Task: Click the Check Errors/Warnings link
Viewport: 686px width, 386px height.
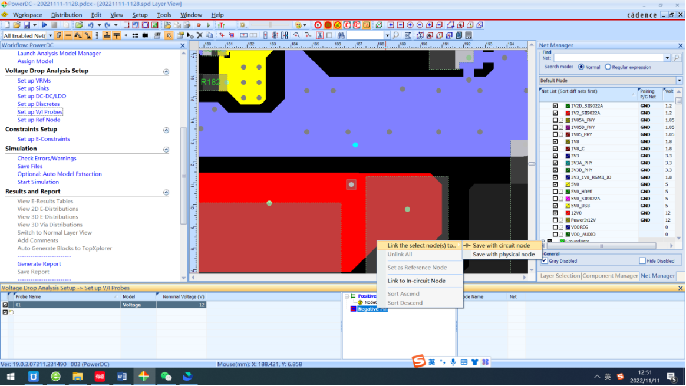Action: point(47,159)
